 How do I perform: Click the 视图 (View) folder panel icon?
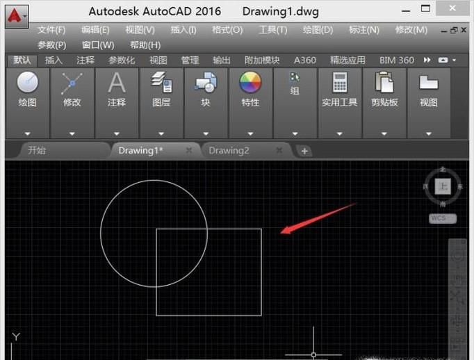tap(429, 83)
